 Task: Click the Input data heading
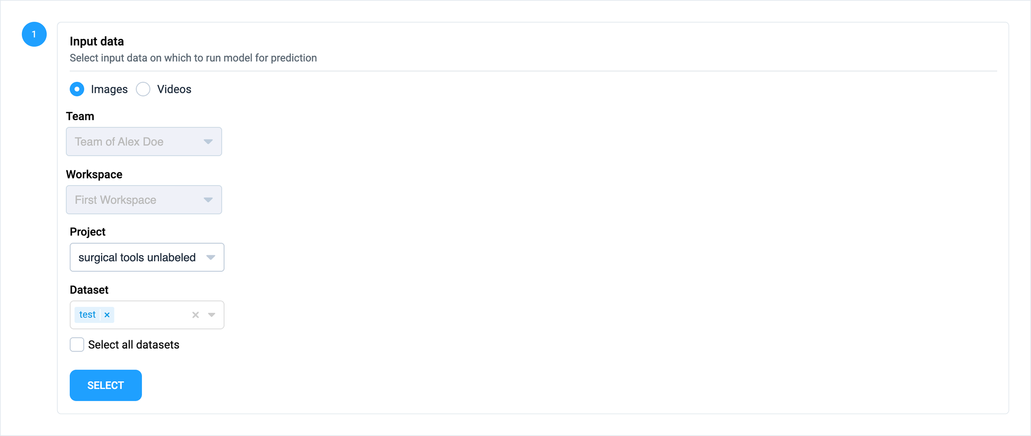[x=96, y=41]
